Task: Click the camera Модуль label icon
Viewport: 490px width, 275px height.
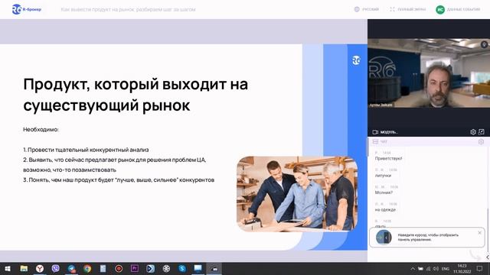Action: tap(375, 132)
